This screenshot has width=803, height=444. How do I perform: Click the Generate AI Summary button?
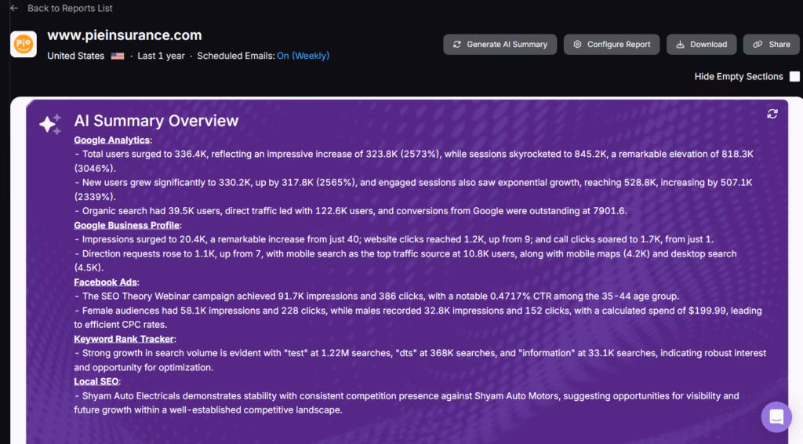[x=500, y=45]
